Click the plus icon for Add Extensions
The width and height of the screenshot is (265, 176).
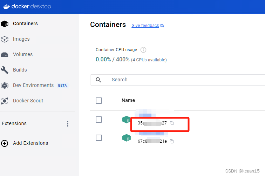(5, 143)
